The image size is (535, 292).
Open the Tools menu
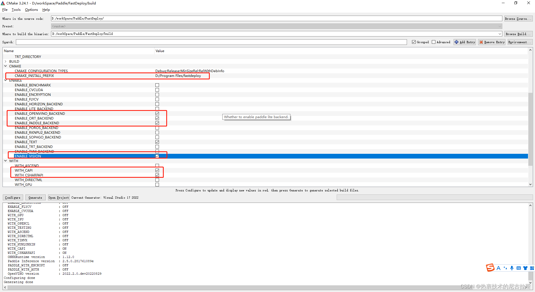(x=16, y=10)
